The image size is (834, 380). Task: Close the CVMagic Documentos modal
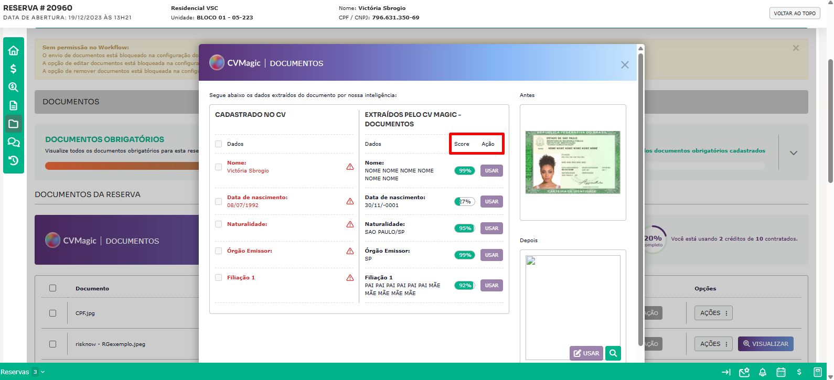click(x=625, y=65)
